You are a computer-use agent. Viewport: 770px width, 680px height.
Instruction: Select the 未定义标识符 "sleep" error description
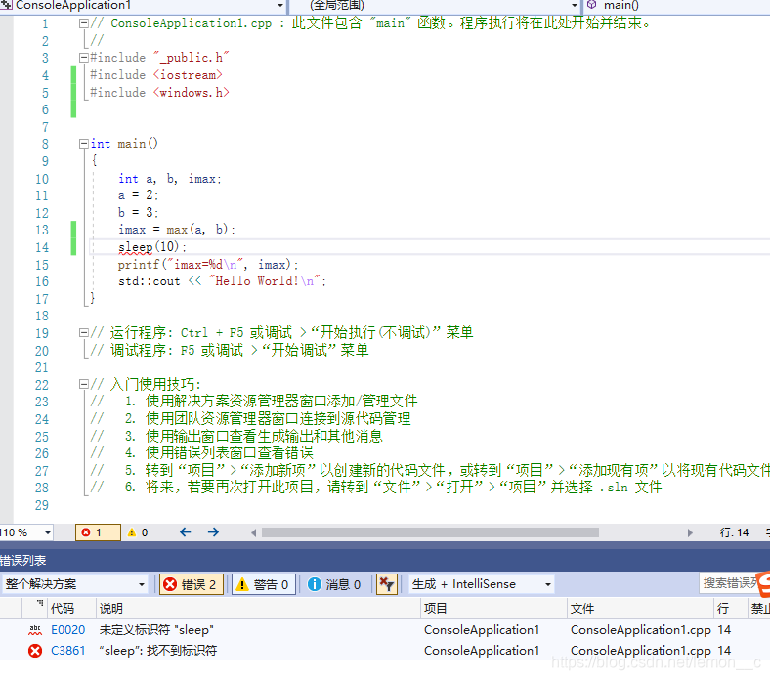(156, 630)
